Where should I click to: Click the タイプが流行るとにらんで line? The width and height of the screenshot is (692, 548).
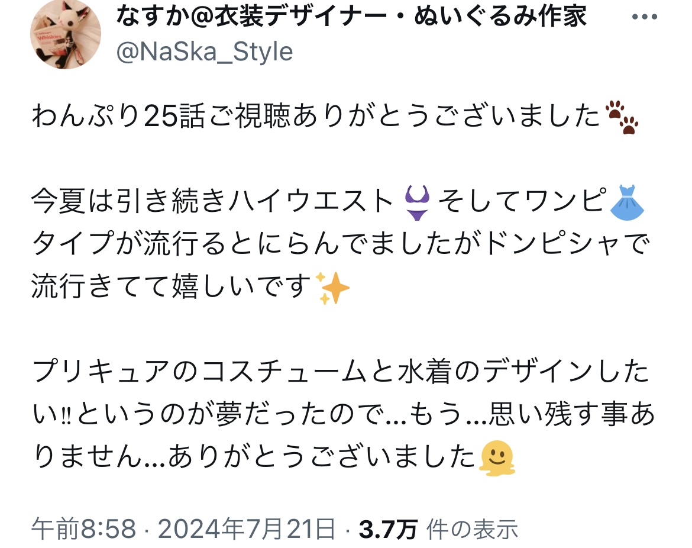pos(340,244)
